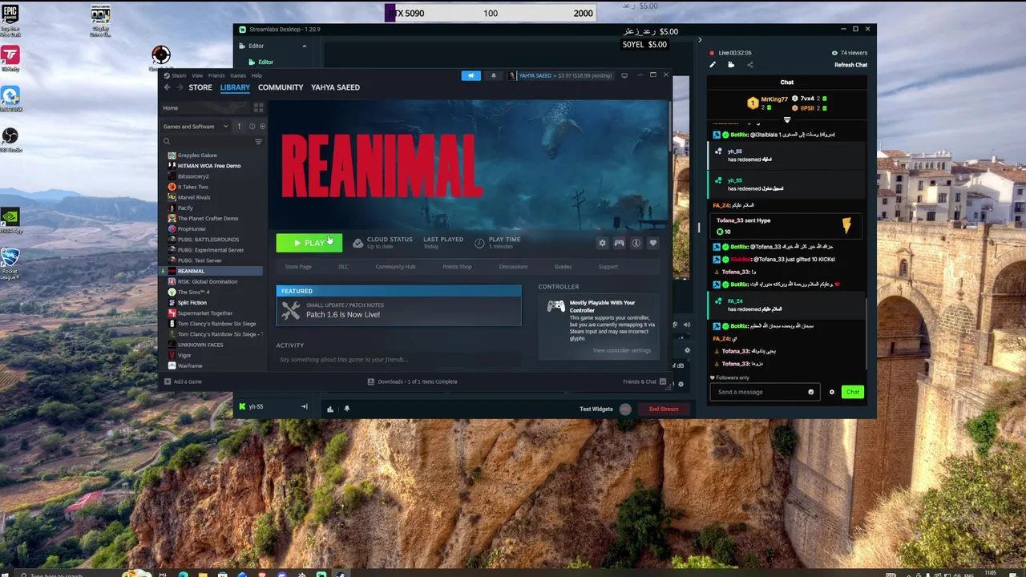Open the Friends menu in Steam
This screenshot has height=577, width=1026.
[216, 75]
